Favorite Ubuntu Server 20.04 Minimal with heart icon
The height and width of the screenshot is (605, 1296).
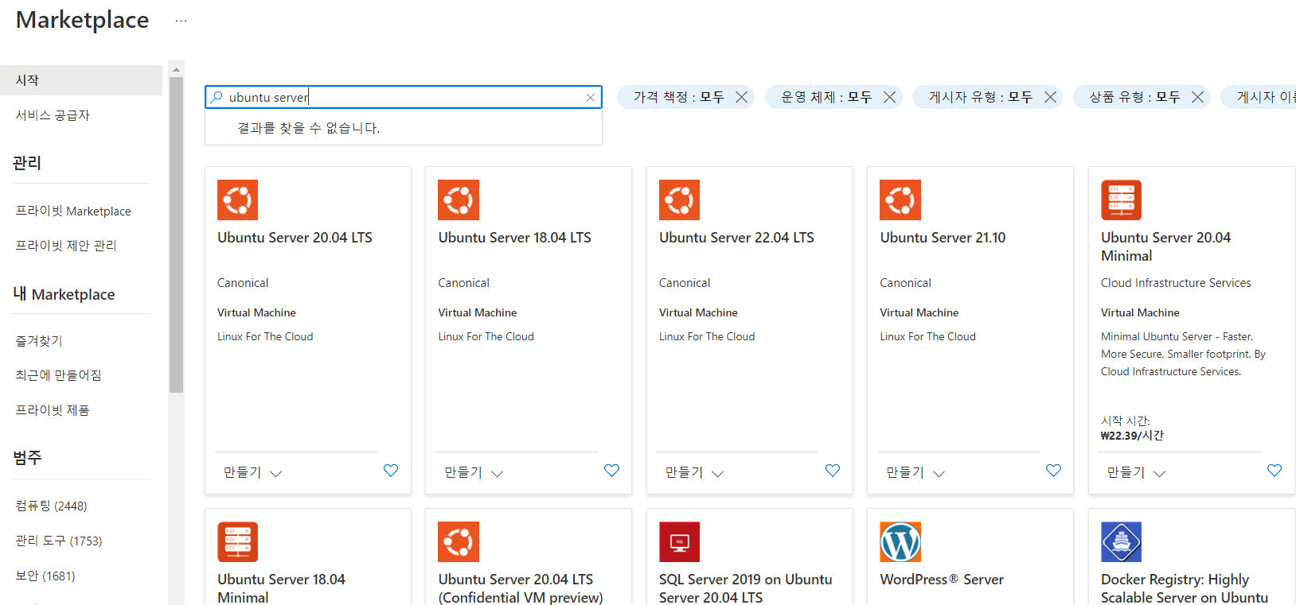(1275, 471)
